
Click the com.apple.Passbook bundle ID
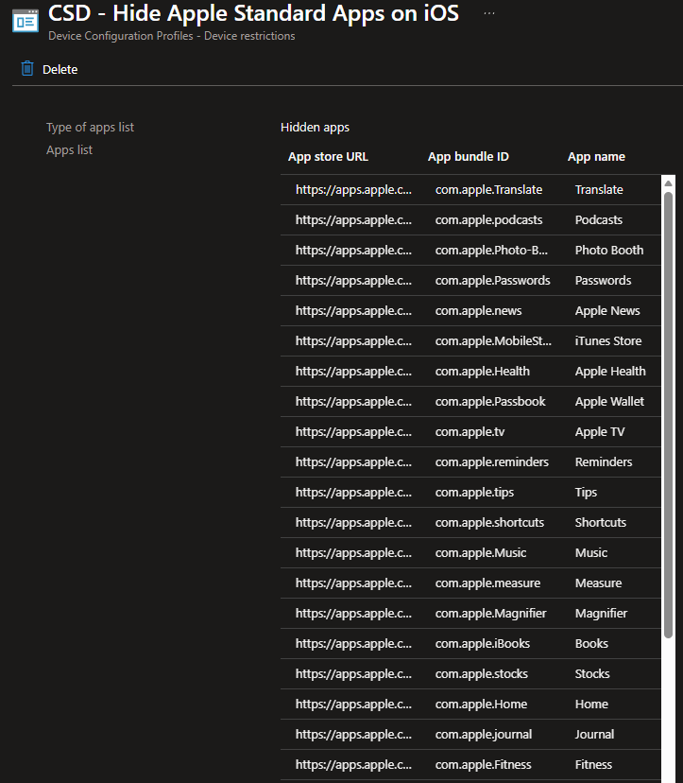pyautogui.click(x=490, y=402)
